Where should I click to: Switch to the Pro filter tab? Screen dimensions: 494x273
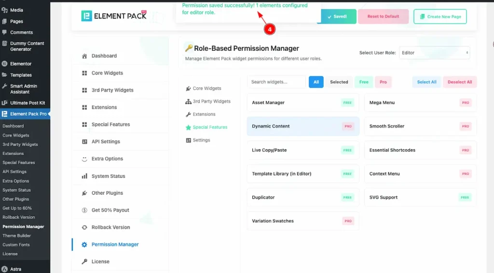[383, 82]
